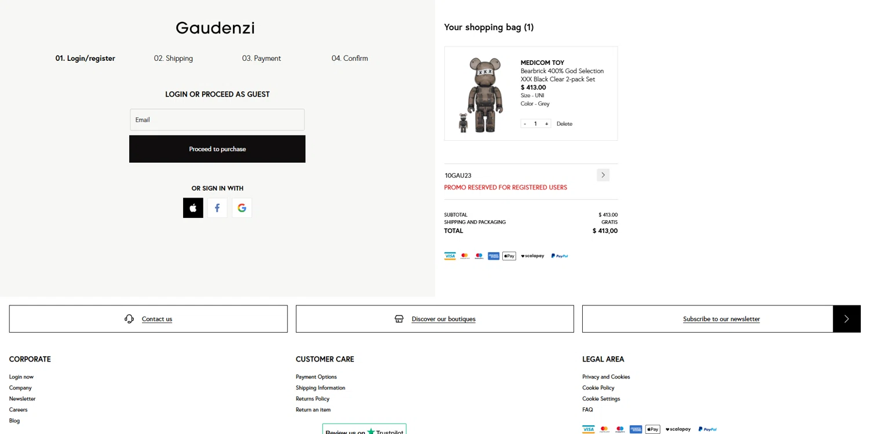Click the promo code field 10GAU23
Viewport: 869px width, 434px height.
[x=519, y=175]
